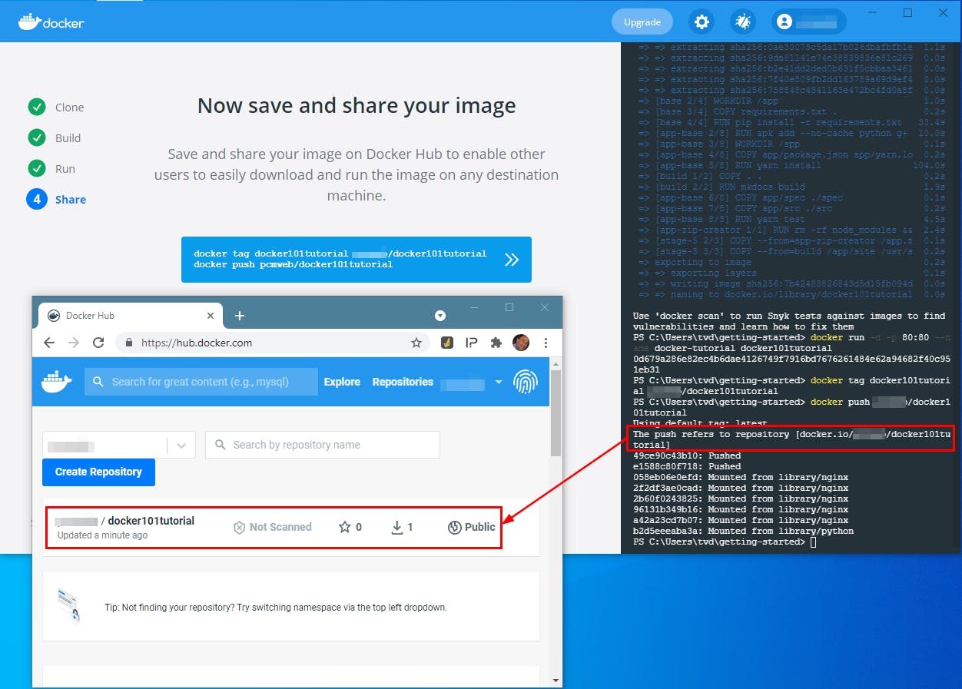Go back in the browser
Screen dimensions: 962x689
(49, 343)
